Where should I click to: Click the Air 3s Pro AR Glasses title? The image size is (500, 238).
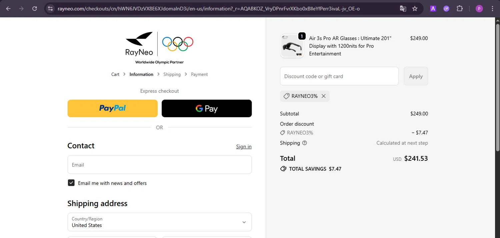click(350, 46)
